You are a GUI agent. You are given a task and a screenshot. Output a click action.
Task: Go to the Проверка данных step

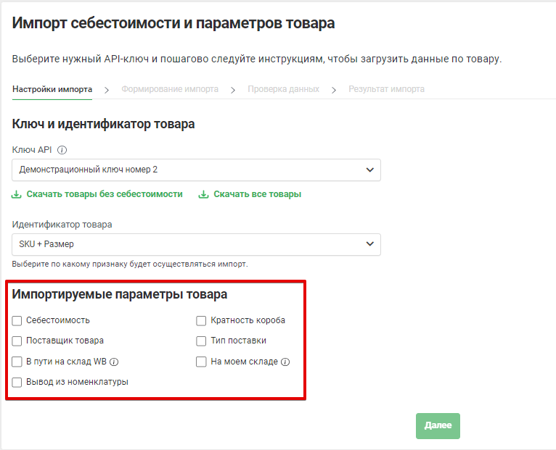click(283, 89)
